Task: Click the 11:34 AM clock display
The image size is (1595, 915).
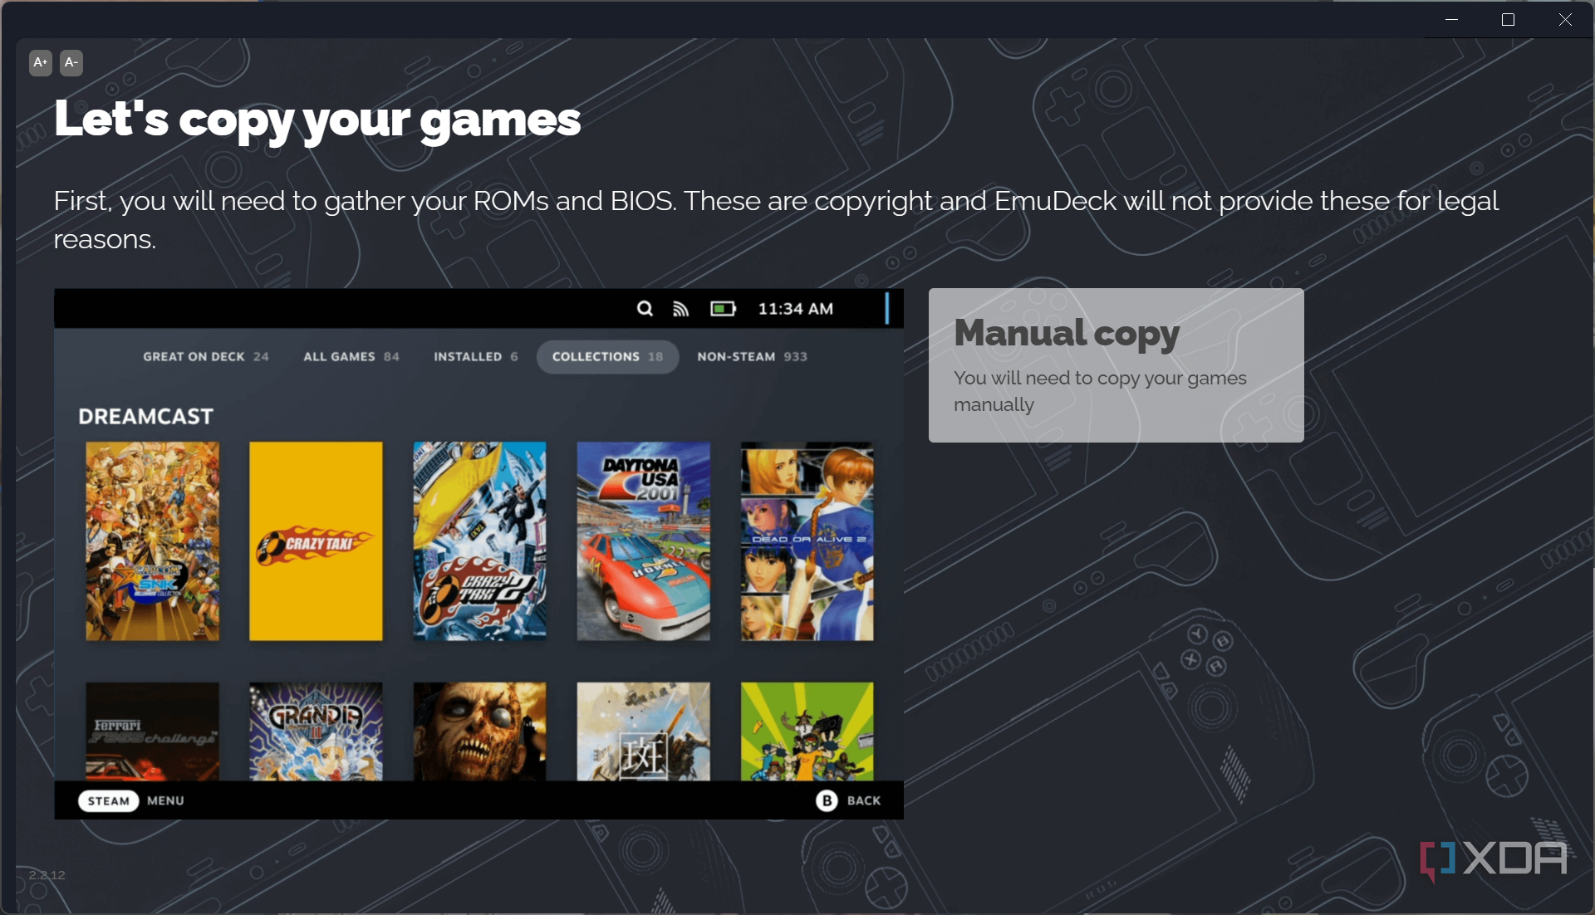Action: [794, 308]
